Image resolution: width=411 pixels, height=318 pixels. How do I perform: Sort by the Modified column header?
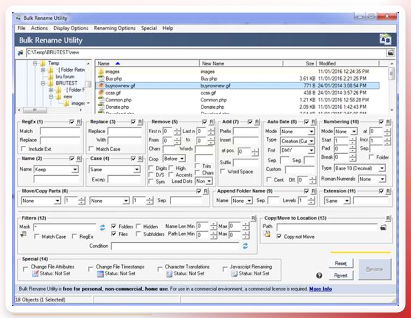(347, 64)
